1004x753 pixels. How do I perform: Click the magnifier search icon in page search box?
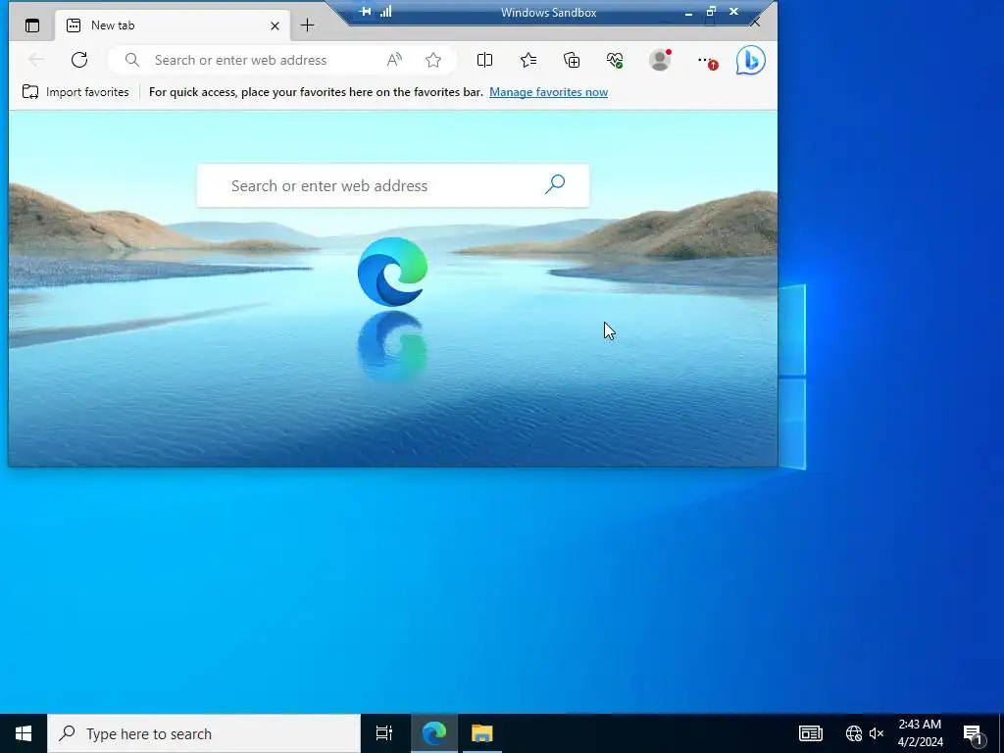(x=555, y=184)
